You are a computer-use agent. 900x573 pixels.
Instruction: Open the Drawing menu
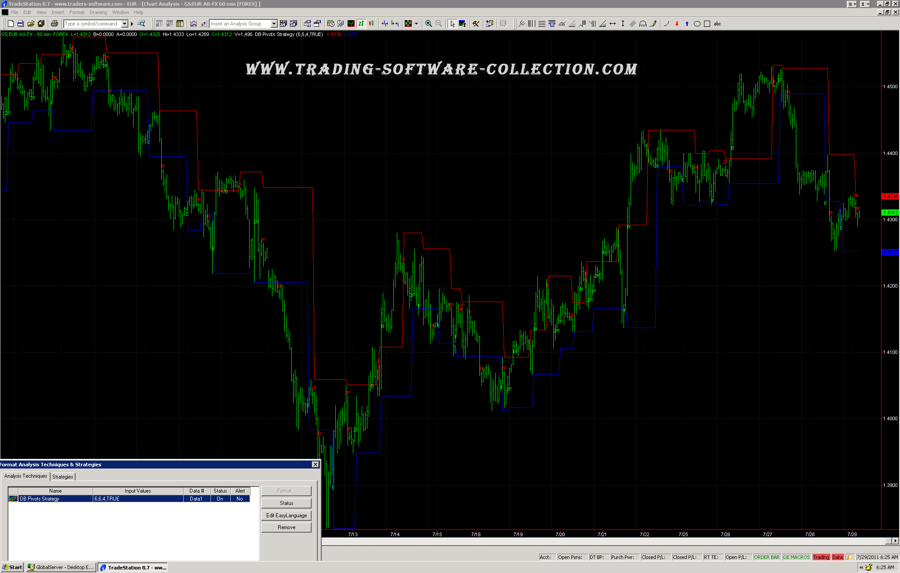pos(98,12)
